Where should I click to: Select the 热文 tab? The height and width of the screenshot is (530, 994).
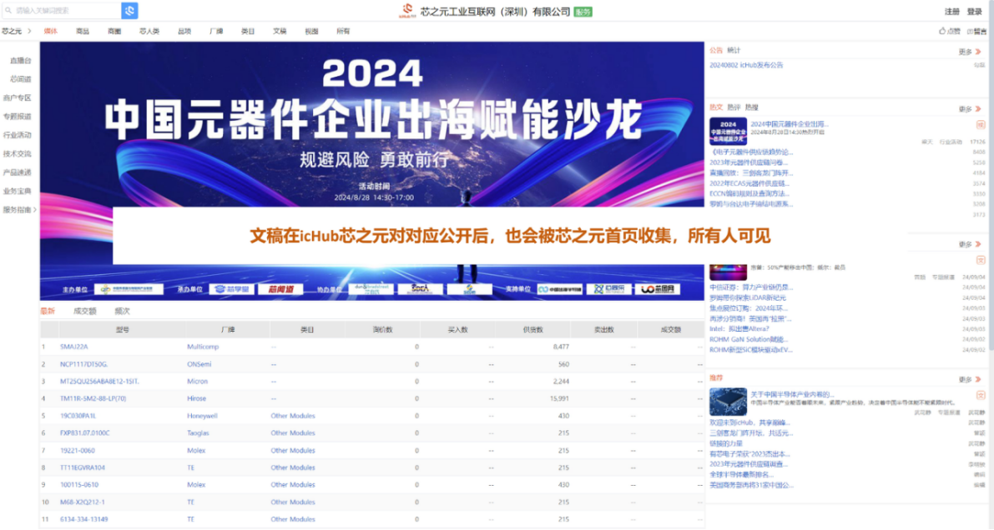pos(716,107)
